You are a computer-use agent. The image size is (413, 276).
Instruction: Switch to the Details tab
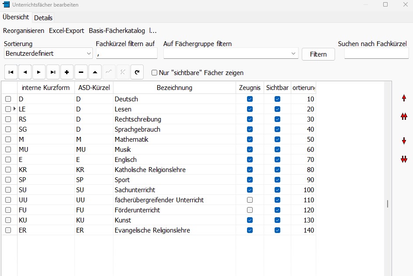tap(43, 18)
